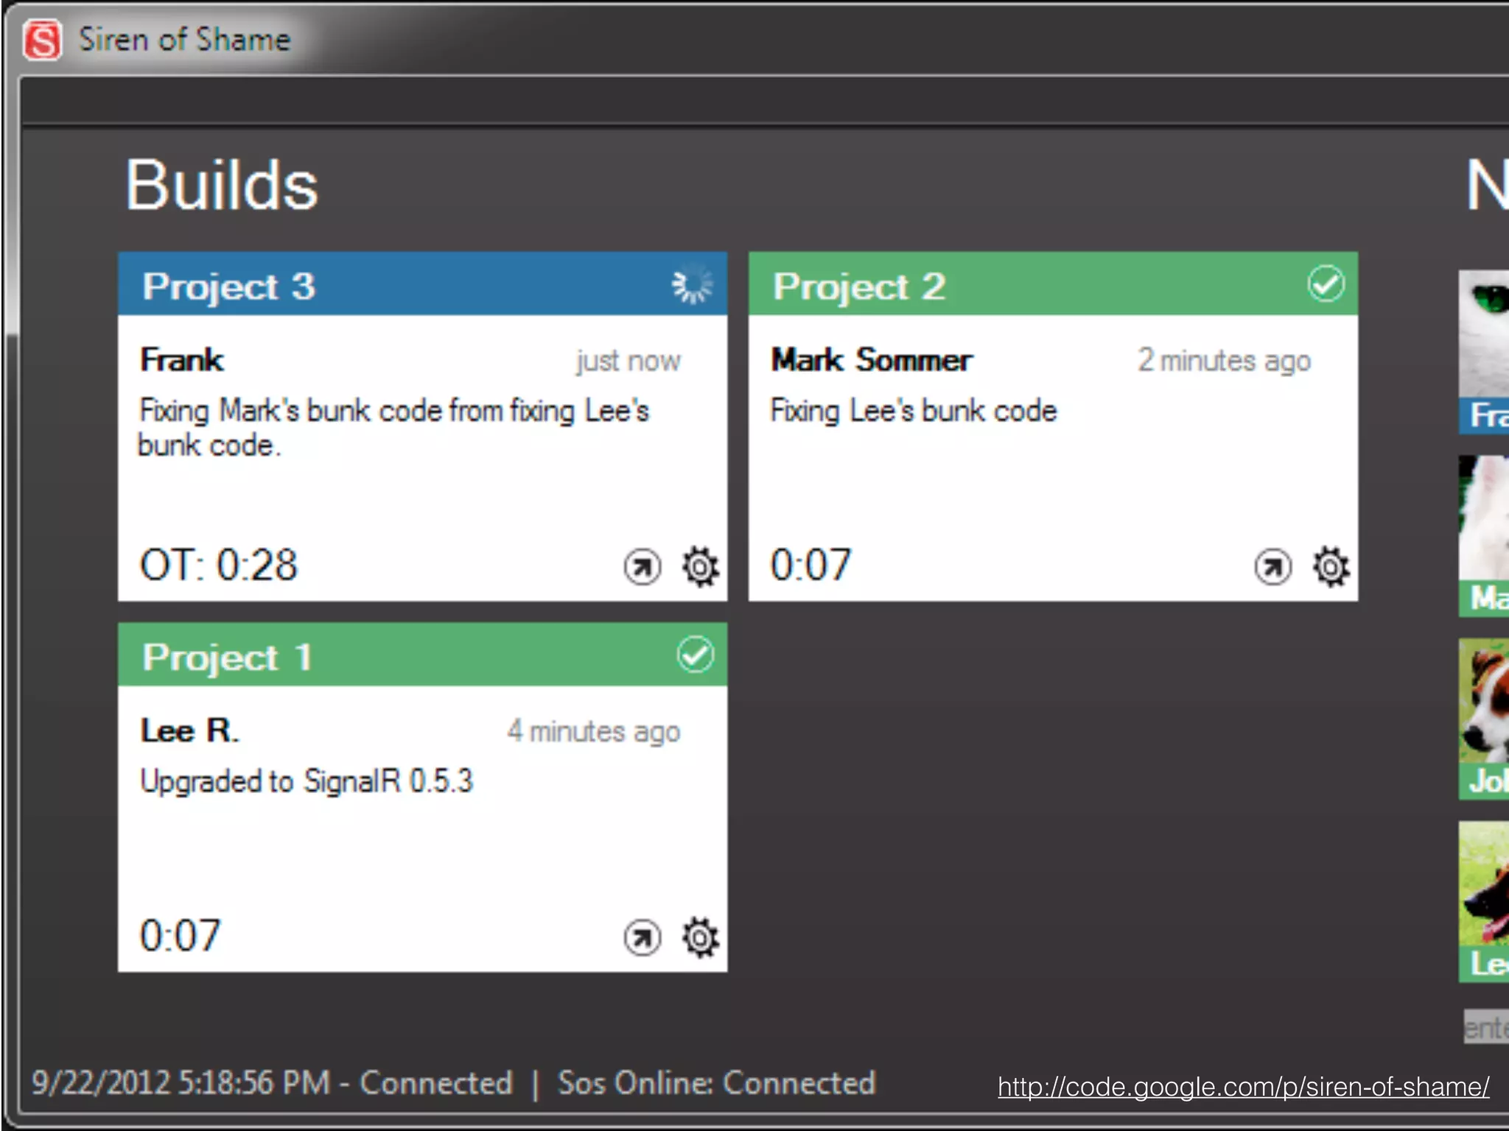Click the Project 1 success checkmark icon
1509x1131 pixels.
click(x=696, y=655)
